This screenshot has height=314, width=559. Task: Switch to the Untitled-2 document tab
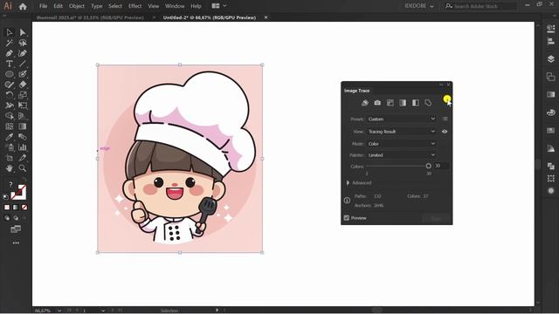(x=210, y=17)
